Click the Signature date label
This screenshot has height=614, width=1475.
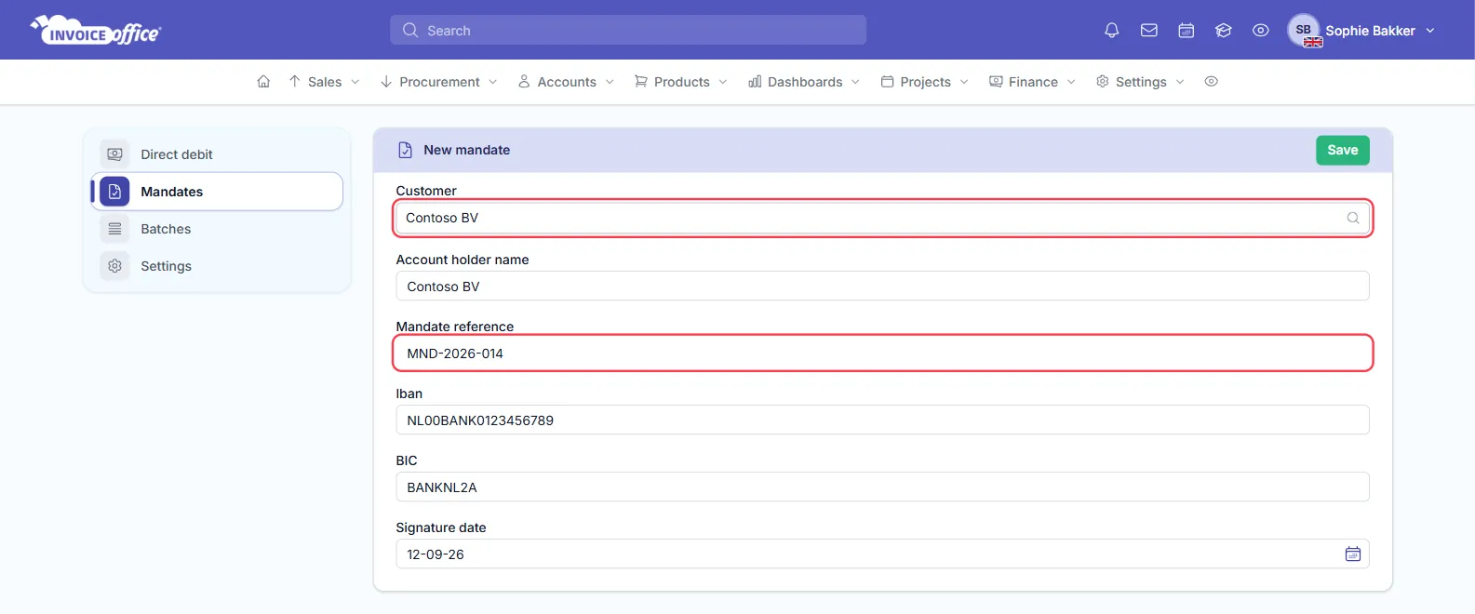click(x=440, y=527)
